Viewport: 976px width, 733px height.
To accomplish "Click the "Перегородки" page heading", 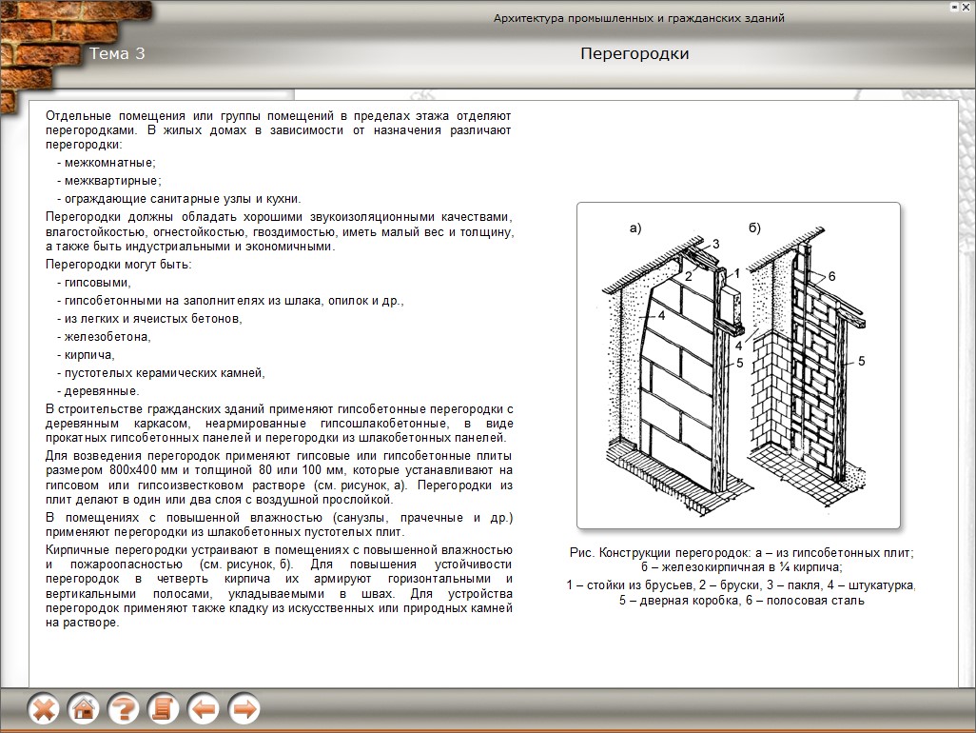I will [x=634, y=54].
